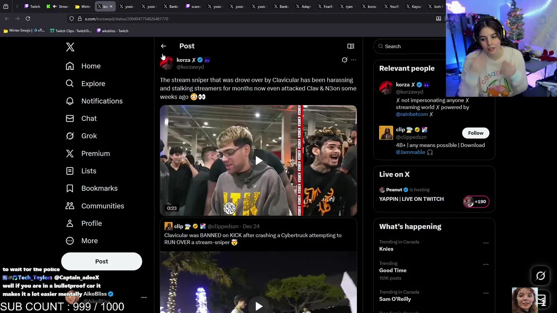The image size is (557, 313).
Task: Switch to the Adapt tab
Action: pyautogui.click(x=303, y=7)
